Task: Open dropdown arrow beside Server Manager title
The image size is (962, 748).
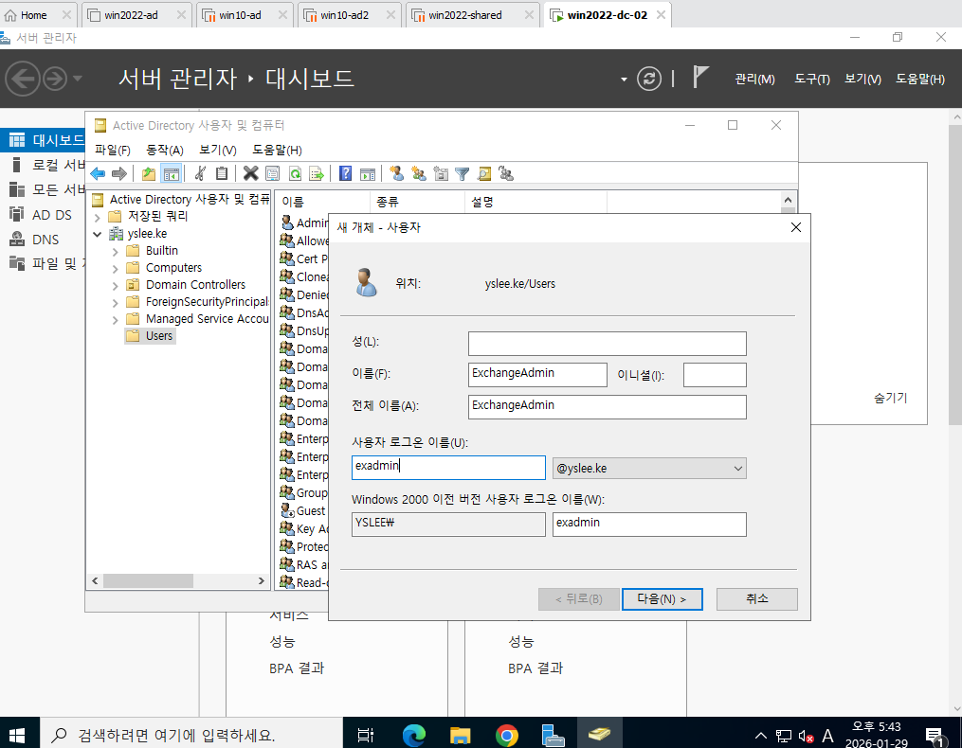Action: pyautogui.click(x=624, y=80)
